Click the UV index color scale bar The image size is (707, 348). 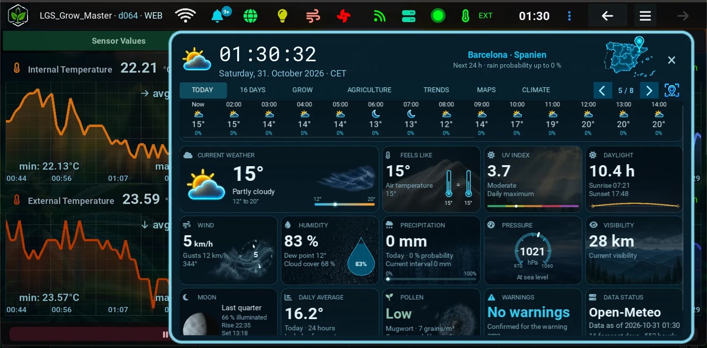pyautogui.click(x=533, y=206)
